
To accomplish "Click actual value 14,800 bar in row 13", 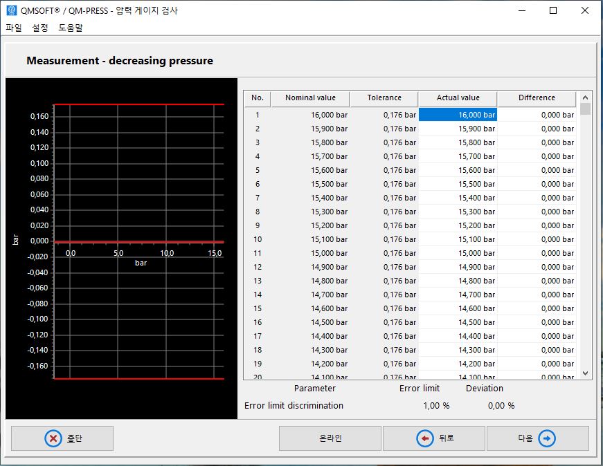I will tap(458, 281).
